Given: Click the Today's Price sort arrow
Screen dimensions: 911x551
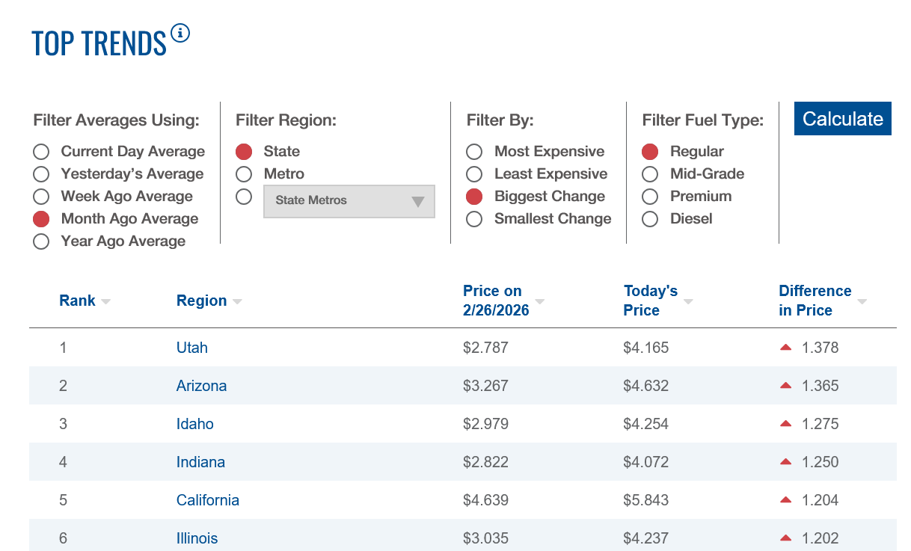Looking at the screenshot, I should point(688,302).
